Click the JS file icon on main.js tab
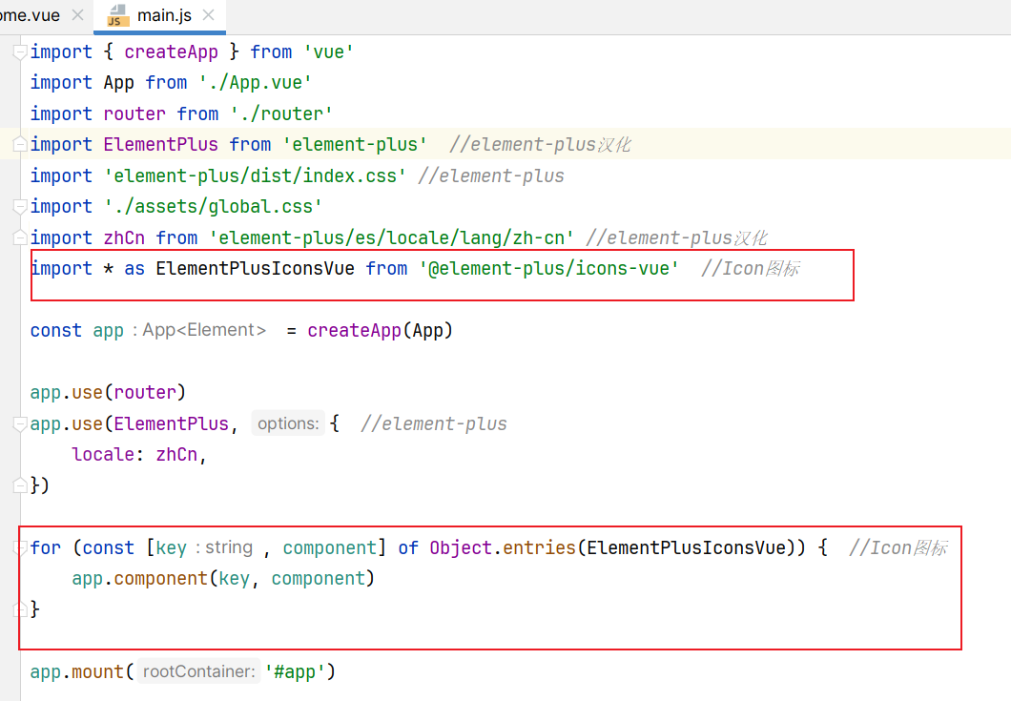This screenshot has width=1011, height=701. (117, 15)
